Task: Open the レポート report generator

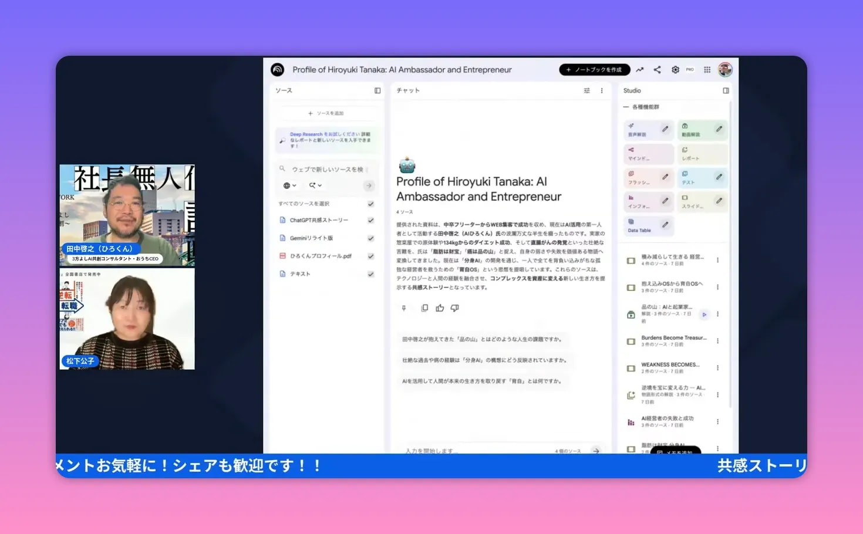Action: (698, 154)
